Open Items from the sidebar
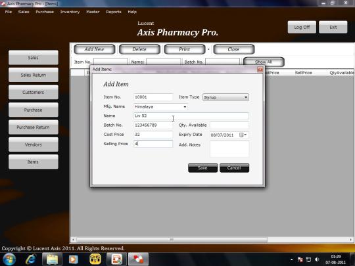This screenshot has width=355, height=266. click(x=34, y=162)
